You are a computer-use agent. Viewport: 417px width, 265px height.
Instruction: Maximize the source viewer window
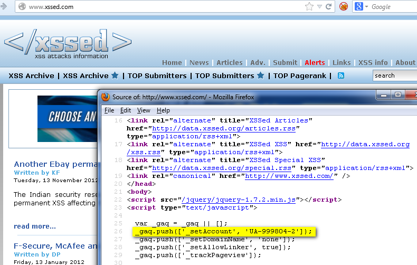(x=398, y=95)
